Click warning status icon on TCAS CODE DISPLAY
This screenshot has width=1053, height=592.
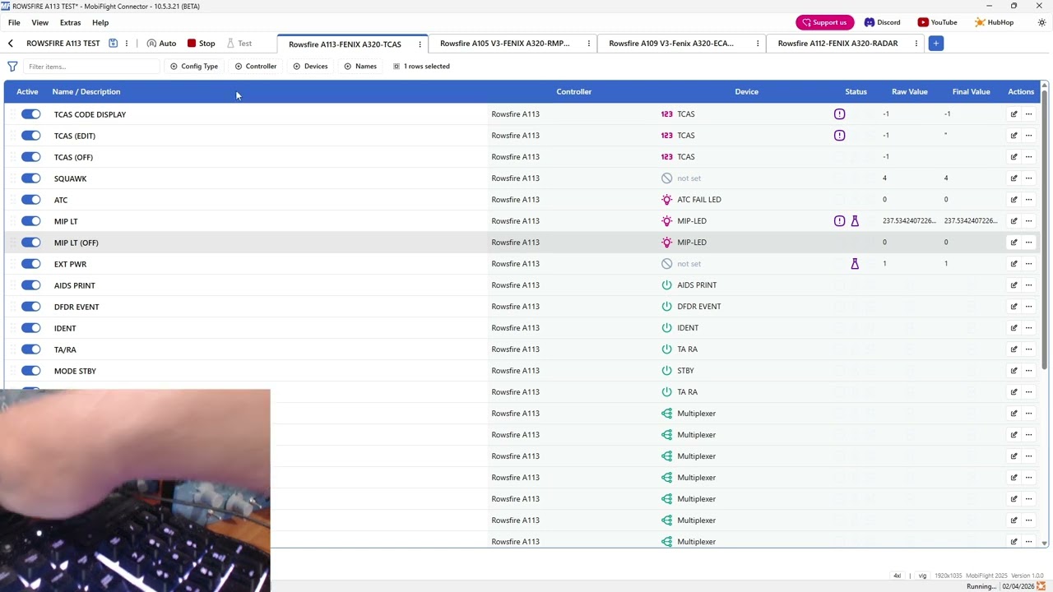tap(839, 114)
